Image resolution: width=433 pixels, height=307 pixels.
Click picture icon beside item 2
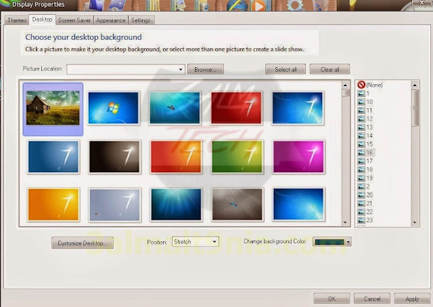361,186
